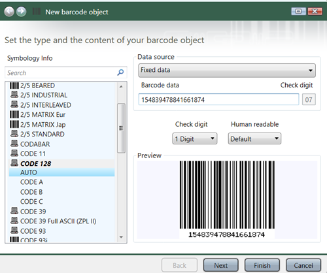Click the printer icon next to CODE 93

[x=14, y=231]
